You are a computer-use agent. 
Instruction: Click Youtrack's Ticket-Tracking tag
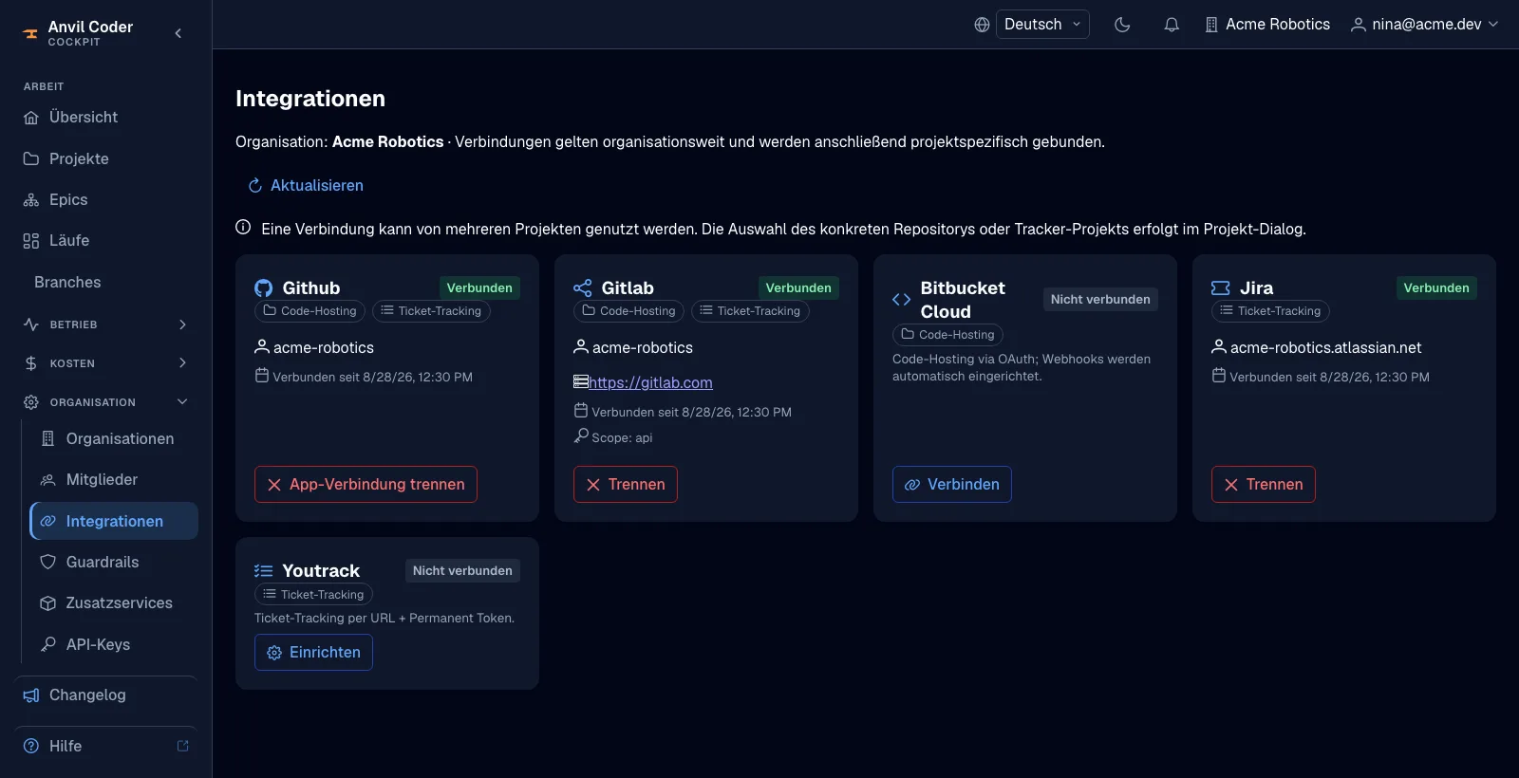(313, 595)
